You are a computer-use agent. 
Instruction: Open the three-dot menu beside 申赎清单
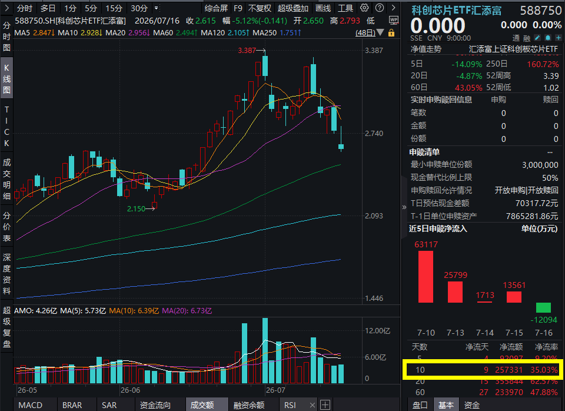coord(550,152)
